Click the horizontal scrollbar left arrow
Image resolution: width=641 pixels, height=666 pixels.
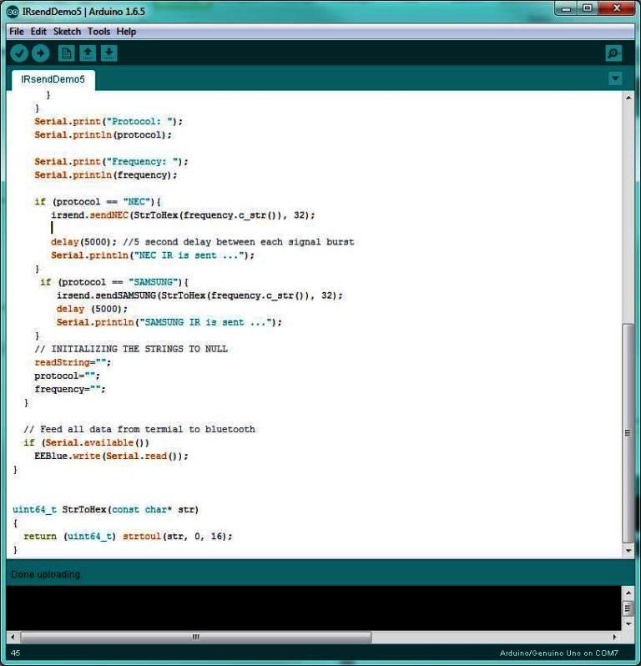(13, 637)
